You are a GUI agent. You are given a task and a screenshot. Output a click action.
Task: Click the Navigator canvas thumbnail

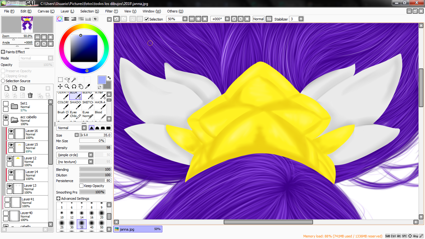[x=27, y=25]
